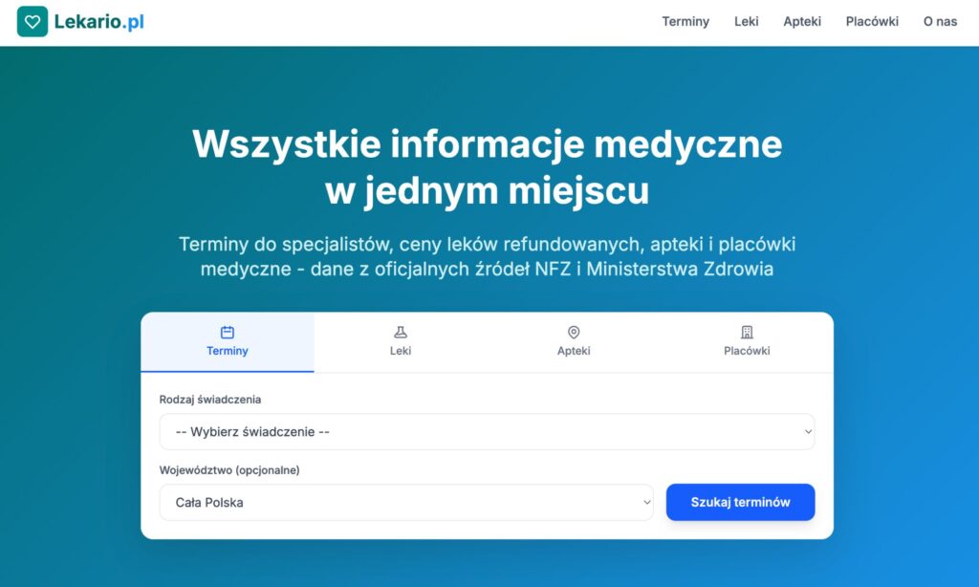Select the Terminy tab label in search card
Viewport: 979px width, 587px height.
click(x=228, y=351)
